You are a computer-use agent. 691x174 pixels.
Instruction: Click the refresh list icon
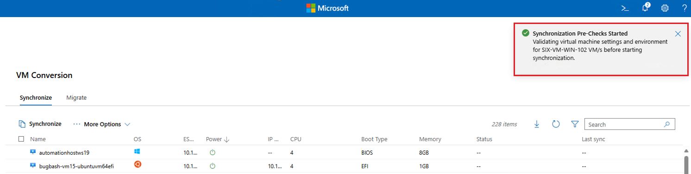pyautogui.click(x=556, y=124)
